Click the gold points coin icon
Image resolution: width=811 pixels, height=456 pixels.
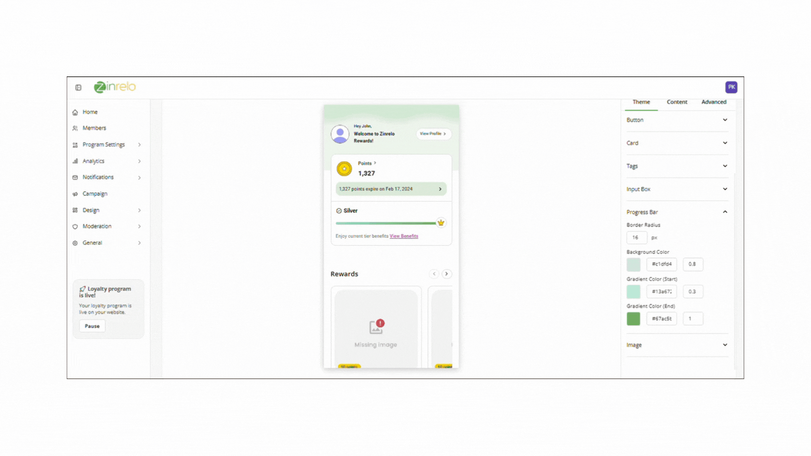[x=344, y=168]
